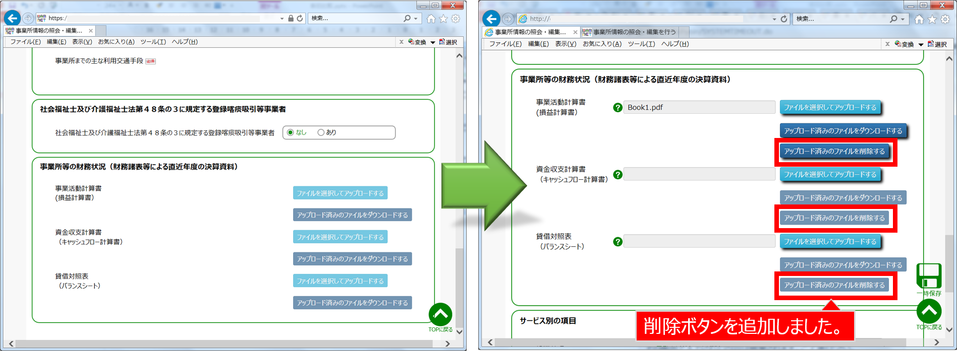
Task: Click refresh icon in right browser
Action: point(784,19)
